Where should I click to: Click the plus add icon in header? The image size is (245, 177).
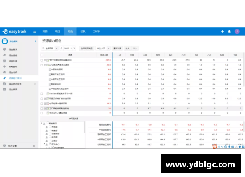[x=222, y=31]
